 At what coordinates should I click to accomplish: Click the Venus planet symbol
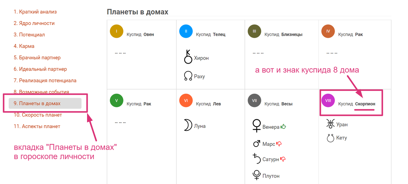(256, 126)
